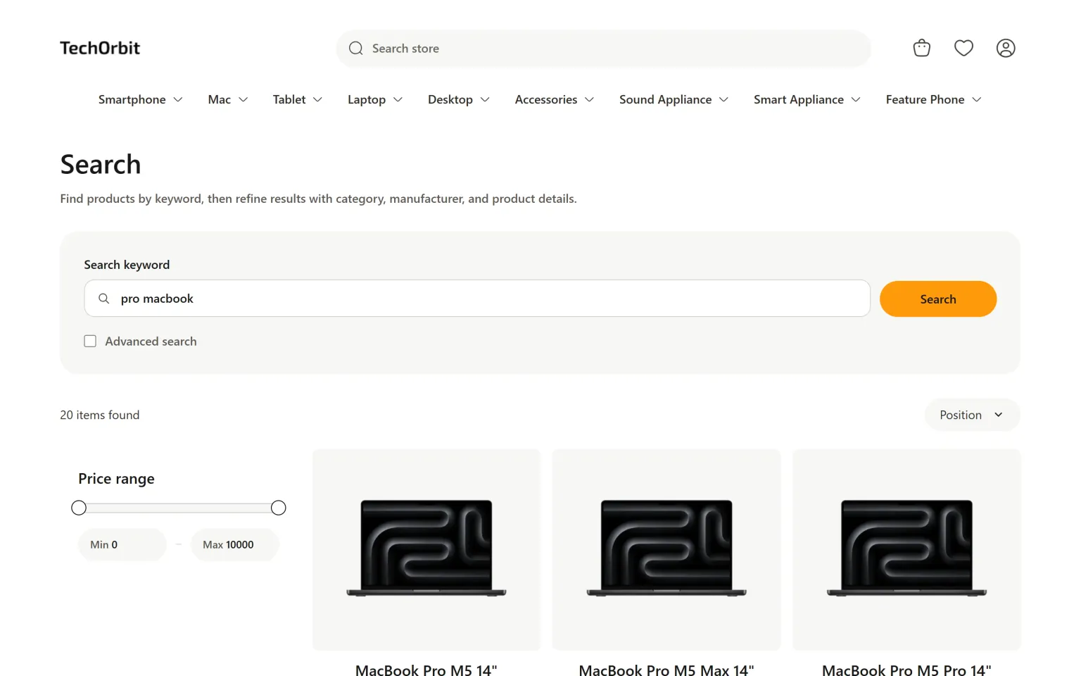
Task: Expand the Mac menu
Action: [x=227, y=99]
